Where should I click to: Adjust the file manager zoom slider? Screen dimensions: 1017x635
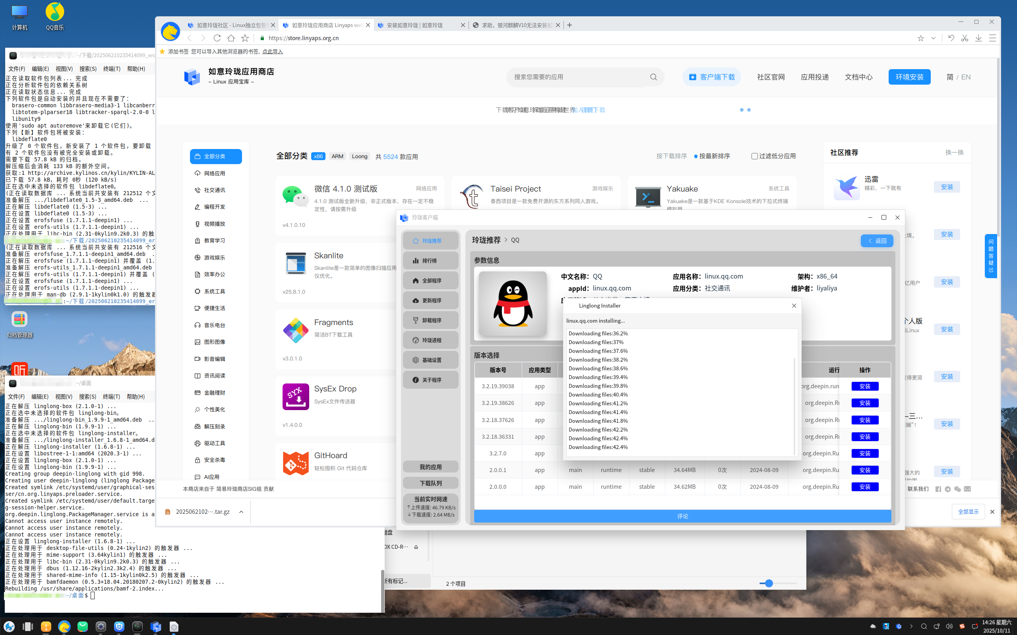769,583
